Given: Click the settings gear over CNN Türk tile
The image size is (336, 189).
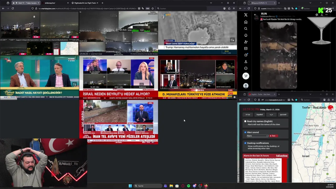Looking at the screenshot, I should point(234,97).
